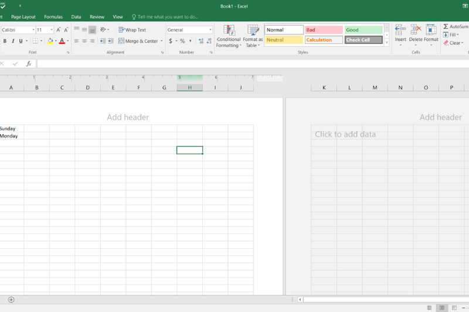Open the General number format dropdown

point(210,30)
